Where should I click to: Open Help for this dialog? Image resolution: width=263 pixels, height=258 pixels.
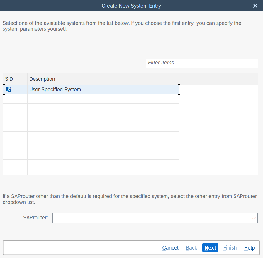pos(249,248)
